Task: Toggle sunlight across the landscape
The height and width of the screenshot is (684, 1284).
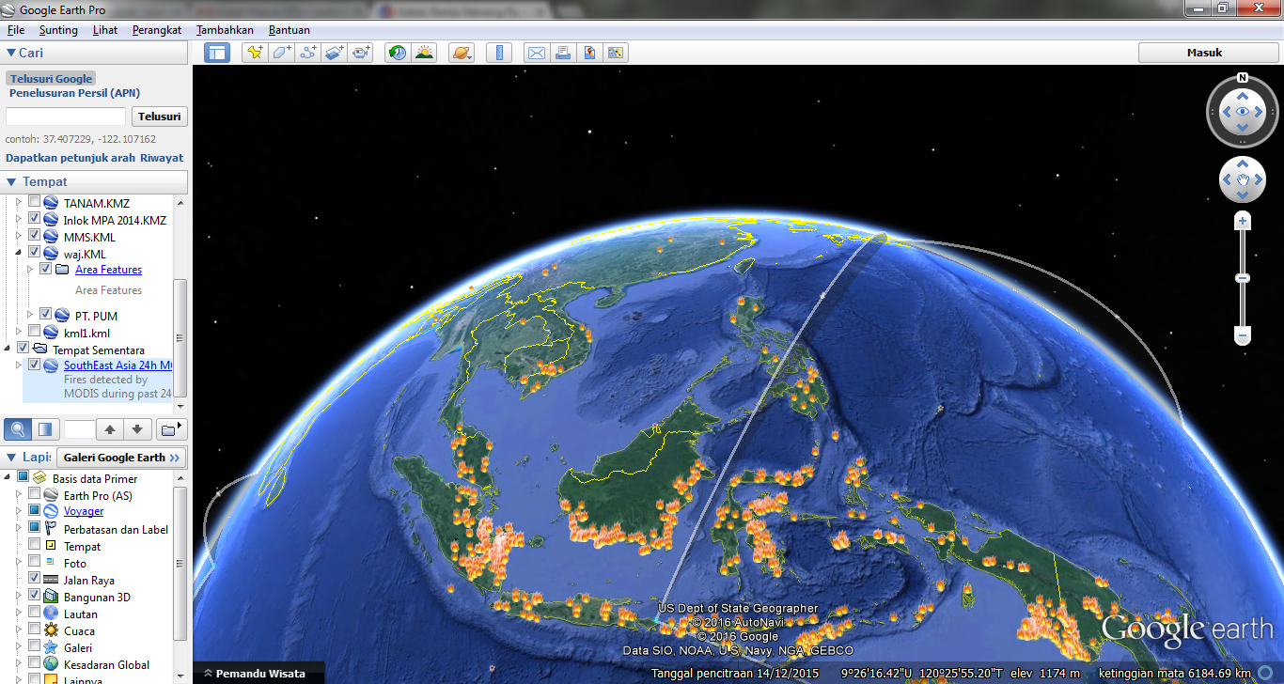Action: (424, 53)
